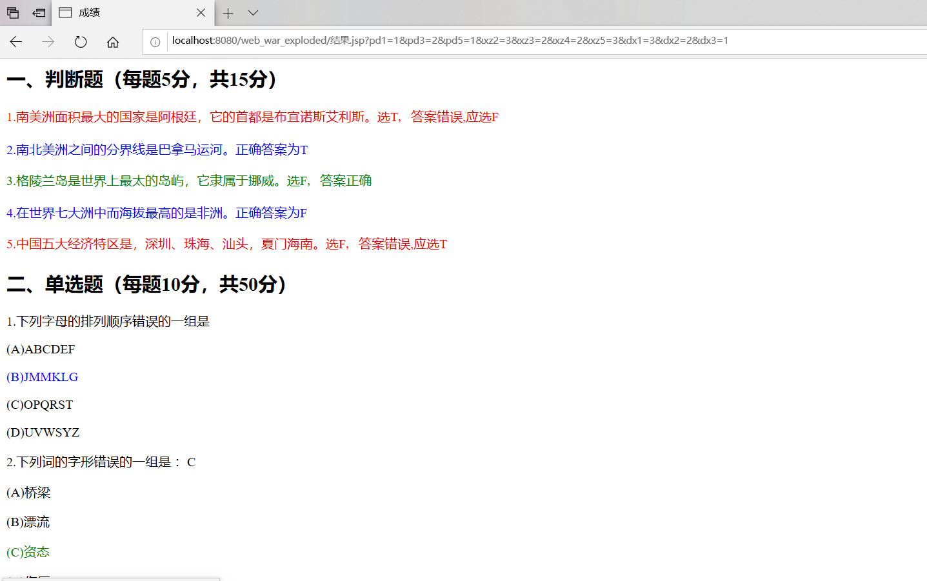Viewport: 927px width, 581px height.
Task: Click question 2.下列词的字形错误的一组是
Action: [x=101, y=462]
